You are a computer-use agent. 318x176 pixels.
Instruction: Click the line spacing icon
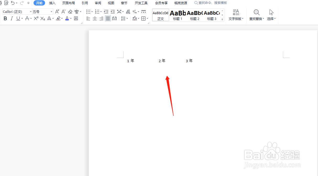click(123, 18)
